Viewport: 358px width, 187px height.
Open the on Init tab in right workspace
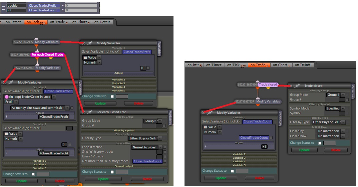(x=194, y=65)
